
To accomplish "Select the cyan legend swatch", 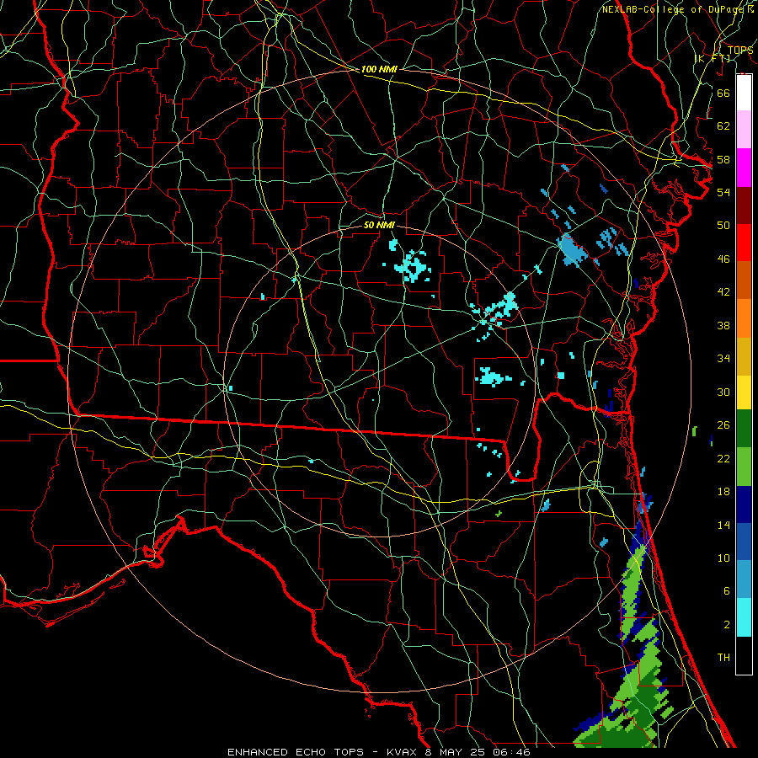I will coord(744,617).
